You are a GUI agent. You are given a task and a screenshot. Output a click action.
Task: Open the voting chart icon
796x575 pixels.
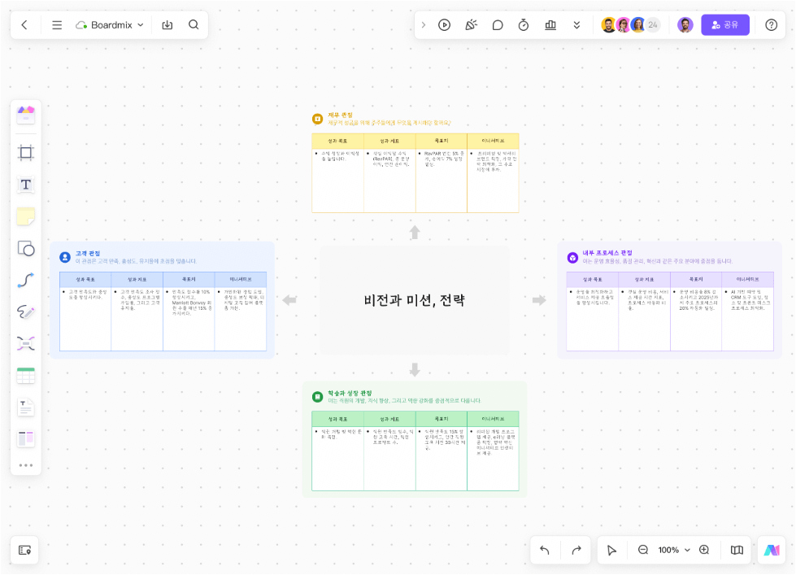[x=550, y=25]
